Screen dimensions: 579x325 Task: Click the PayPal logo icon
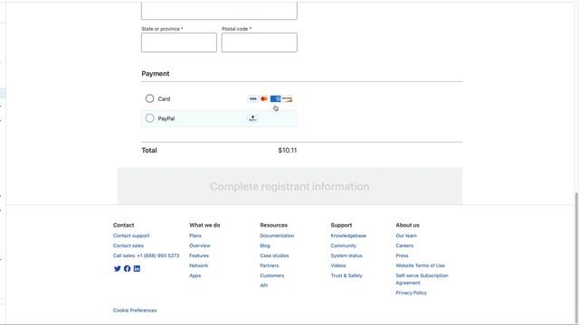click(253, 118)
